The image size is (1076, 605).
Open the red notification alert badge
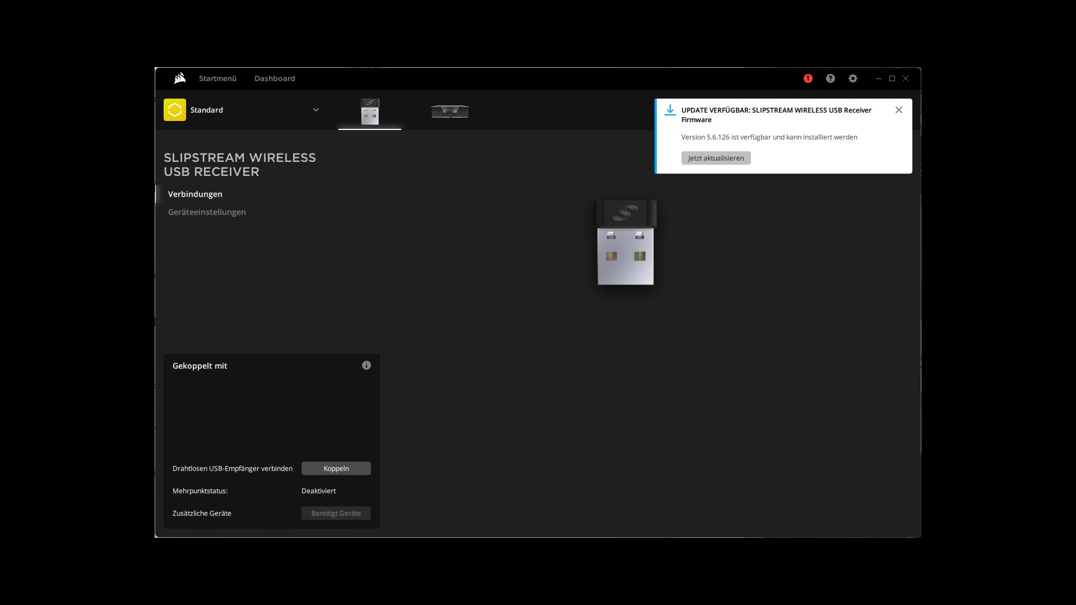[x=808, y=78]
